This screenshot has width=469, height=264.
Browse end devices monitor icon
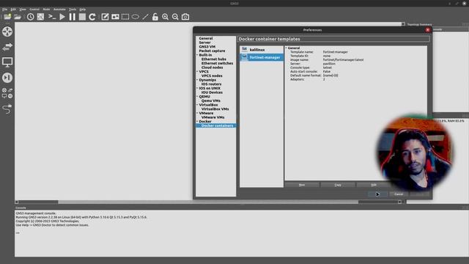tap(7, 62)
